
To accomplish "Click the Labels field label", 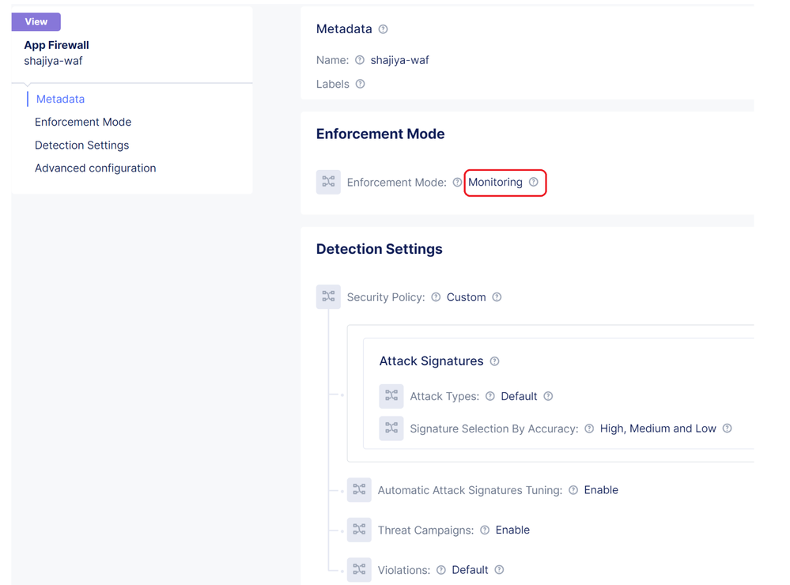I will pyautogui.click(x=332, y=84).
